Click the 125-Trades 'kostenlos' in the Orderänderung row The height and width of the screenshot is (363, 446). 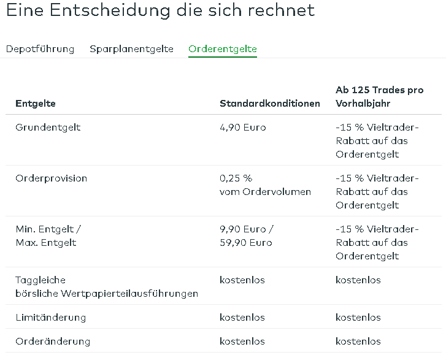point(358,342)
